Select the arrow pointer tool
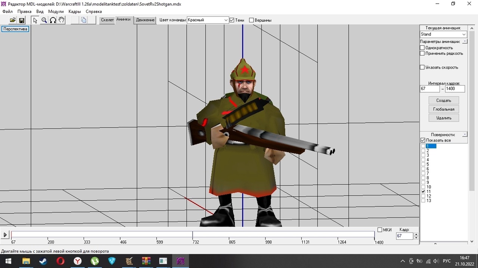This screenshot has height=268, width=478. 35,20
